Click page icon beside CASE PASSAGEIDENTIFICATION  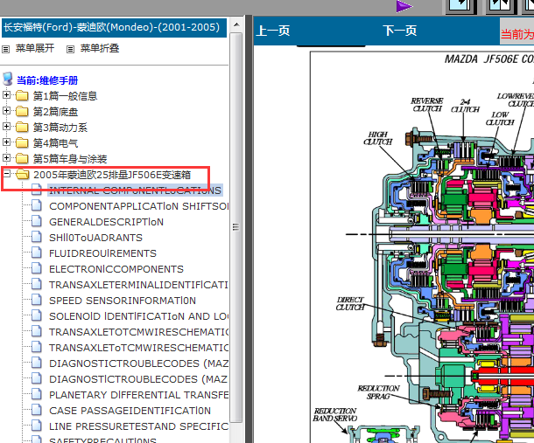click(x=37, y=410)
